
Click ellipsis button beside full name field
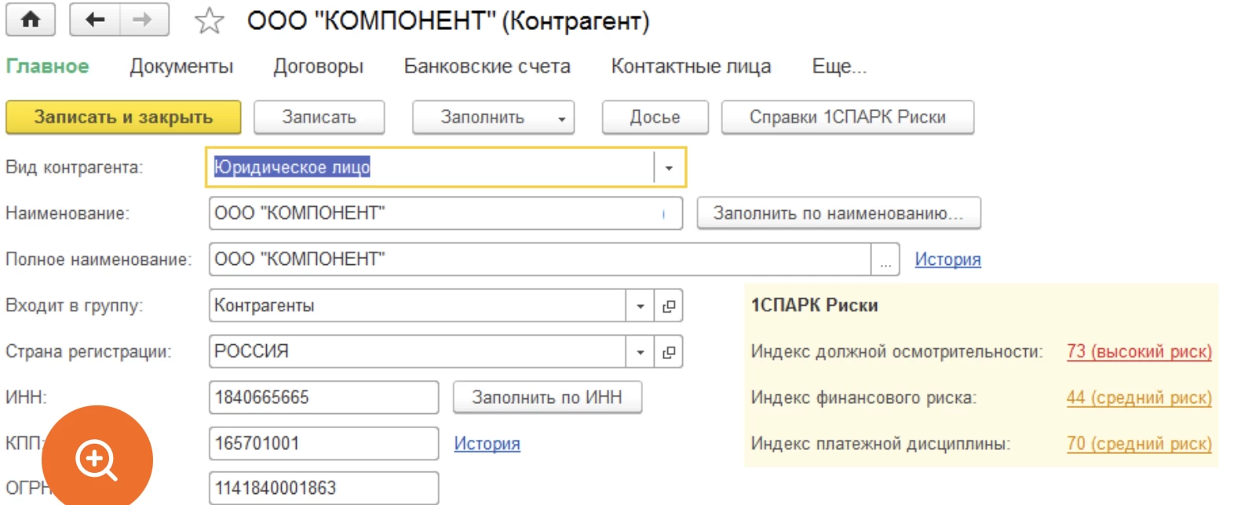(885, 260)
